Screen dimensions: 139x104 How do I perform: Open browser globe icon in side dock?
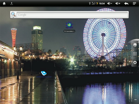coord(135,45)
